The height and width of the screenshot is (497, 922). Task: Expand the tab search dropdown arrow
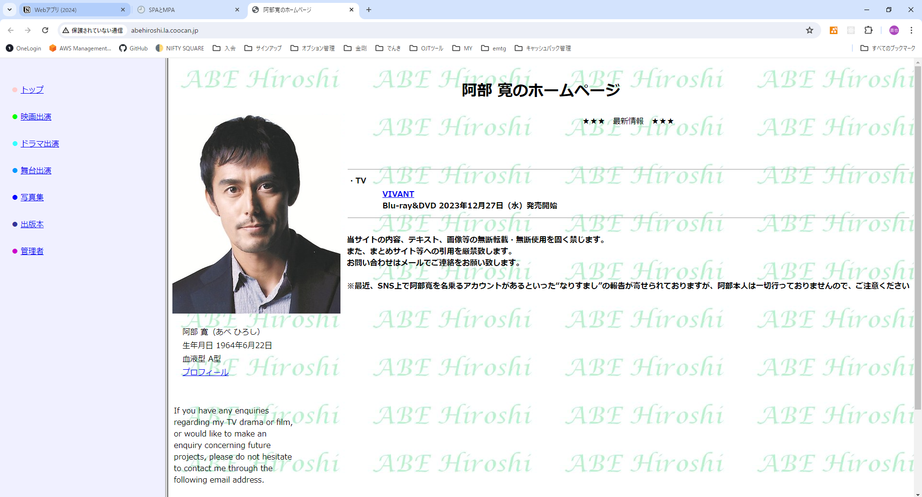click(9, 10)
